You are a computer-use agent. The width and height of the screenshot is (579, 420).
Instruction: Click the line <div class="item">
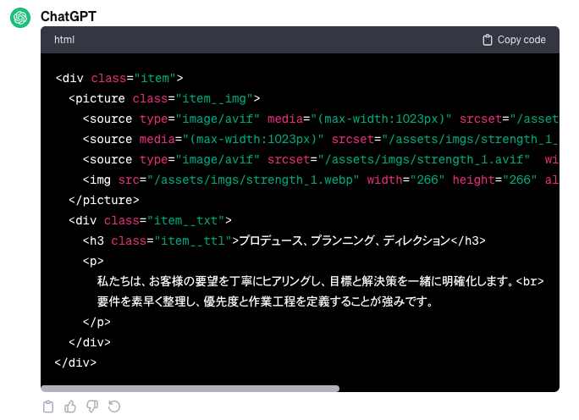click(119, 78)
